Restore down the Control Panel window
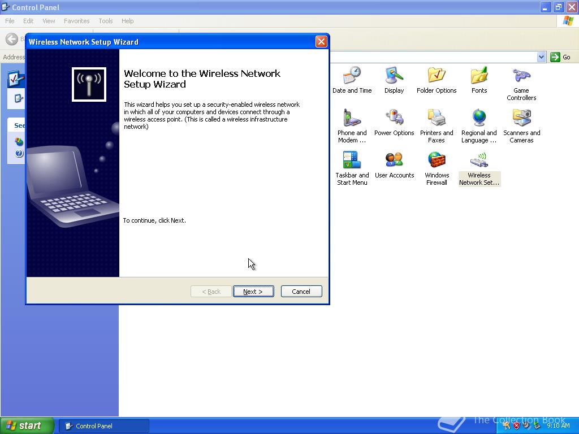579x434 pixels. tap(558, 7)
